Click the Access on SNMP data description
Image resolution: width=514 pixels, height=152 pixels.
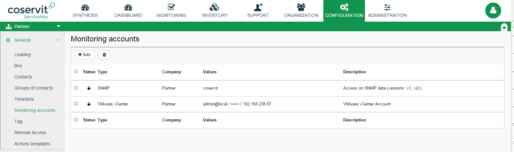(383, 88)
